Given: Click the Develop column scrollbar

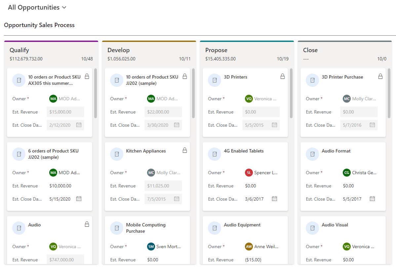Looking at the screenshot, I should point(193,93).
